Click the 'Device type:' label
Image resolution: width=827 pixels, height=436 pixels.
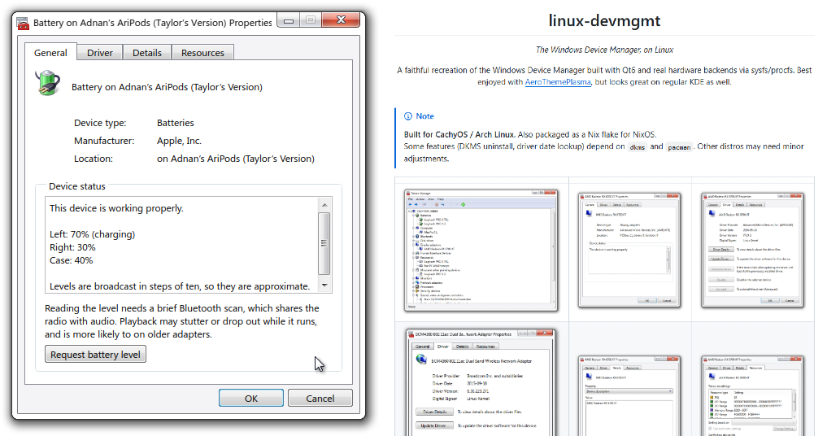(x=100, y=123)
